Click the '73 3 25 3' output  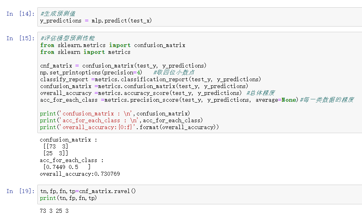[x=54, y=211]
